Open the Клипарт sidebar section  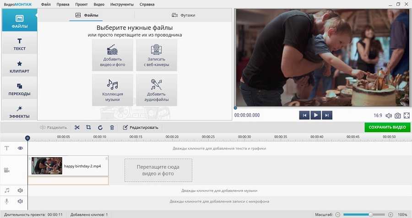point(19,67)
